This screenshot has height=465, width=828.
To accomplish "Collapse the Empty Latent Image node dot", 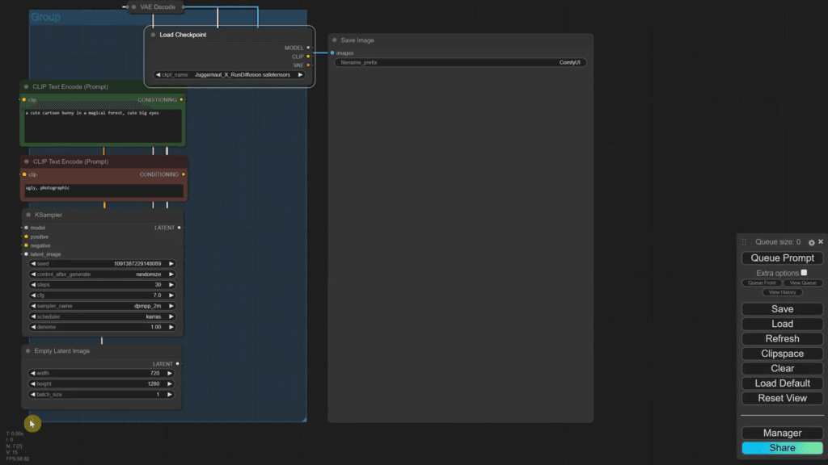I will click(28, 350).
